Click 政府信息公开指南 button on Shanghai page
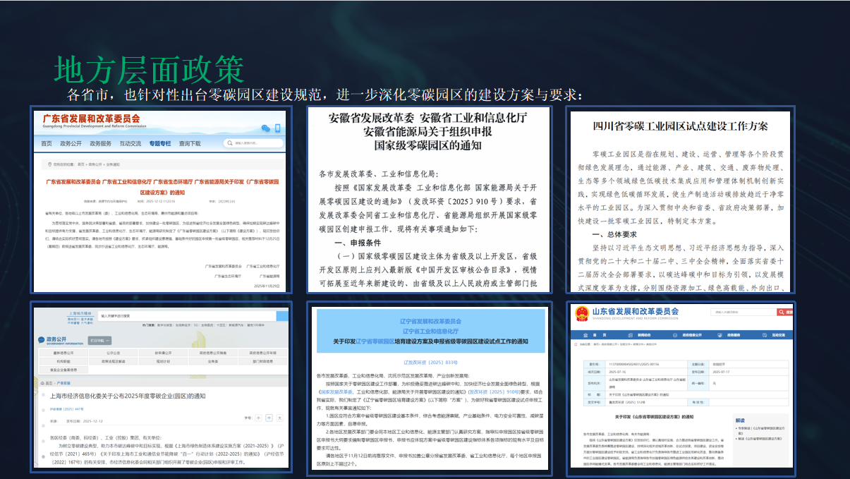This screenshot has width=850, height=479. click(213, 353)
